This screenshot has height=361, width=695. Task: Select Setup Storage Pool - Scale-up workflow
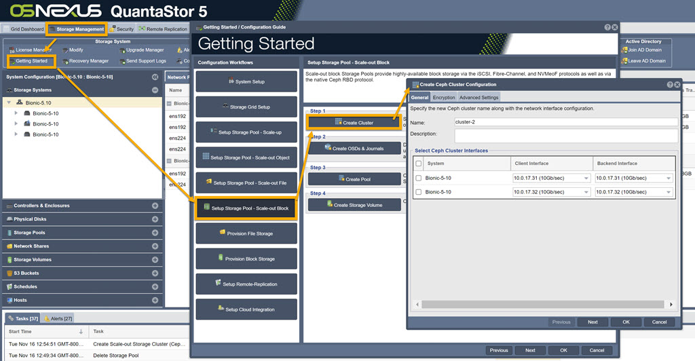coord(246,132)
